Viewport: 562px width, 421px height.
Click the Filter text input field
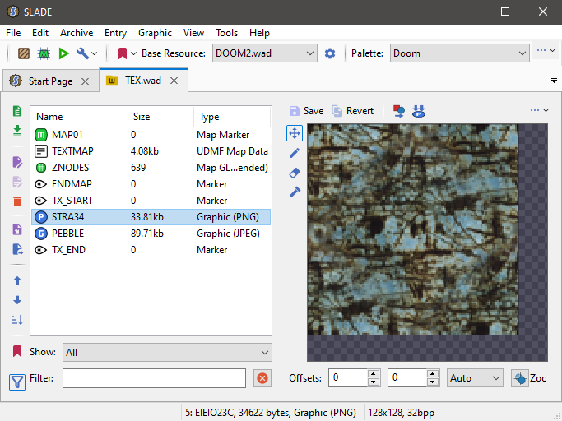coord(154,378)
